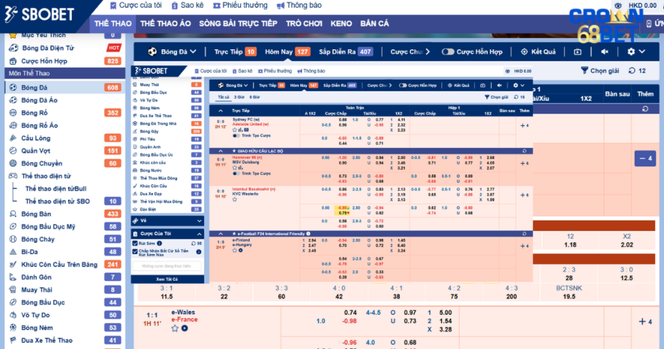Image resolution: width=664 pixels, height=349 pixels.
Task: Expand the Vé panel chevron
Action: [x=200, y=221]
